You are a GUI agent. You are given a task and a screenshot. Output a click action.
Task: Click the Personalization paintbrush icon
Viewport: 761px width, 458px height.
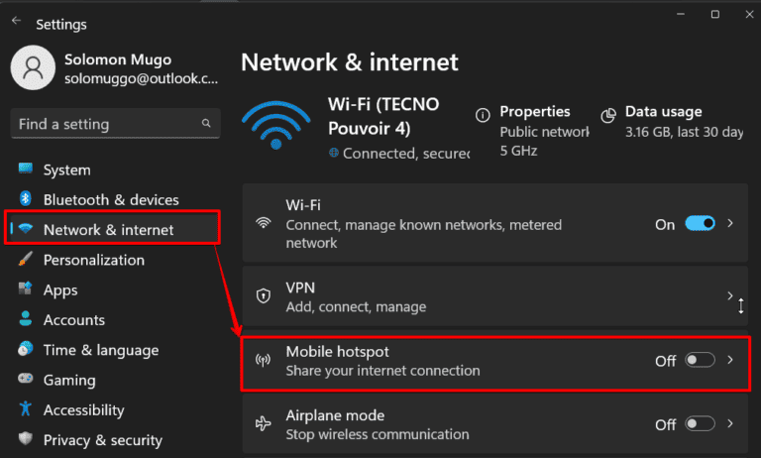coord(26,260)
